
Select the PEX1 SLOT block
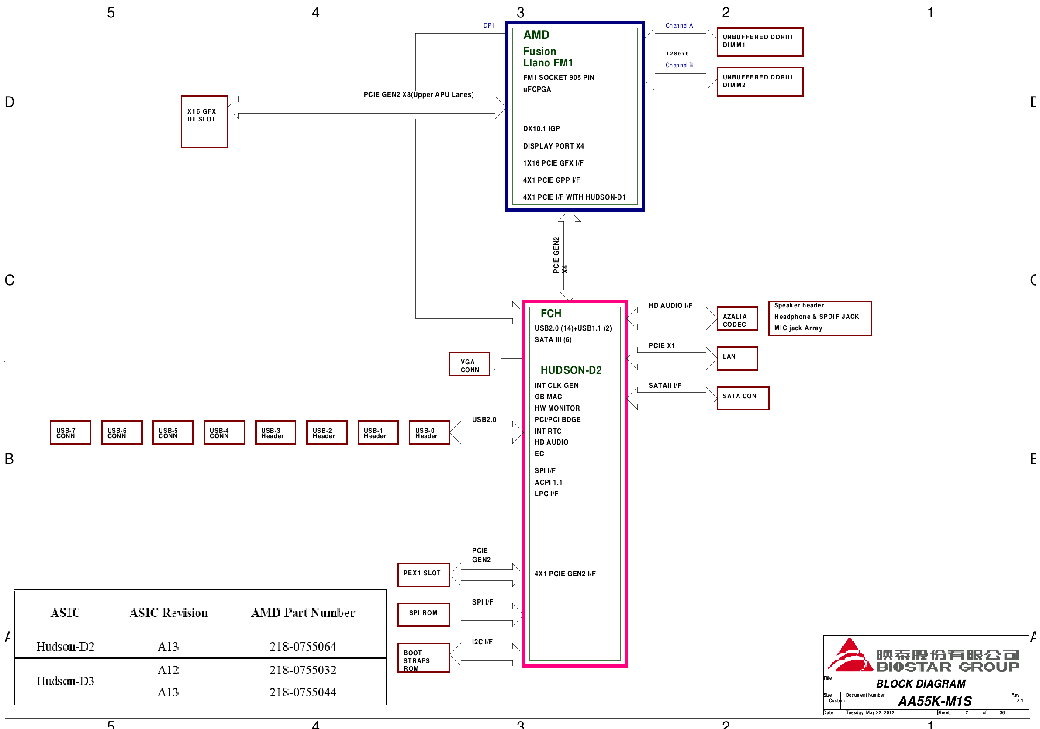click(x=424, y=575)
